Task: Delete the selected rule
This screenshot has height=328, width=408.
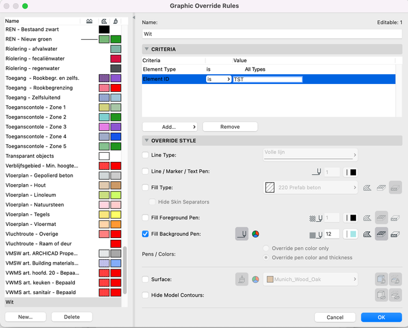Action: (x=72, y=317)
